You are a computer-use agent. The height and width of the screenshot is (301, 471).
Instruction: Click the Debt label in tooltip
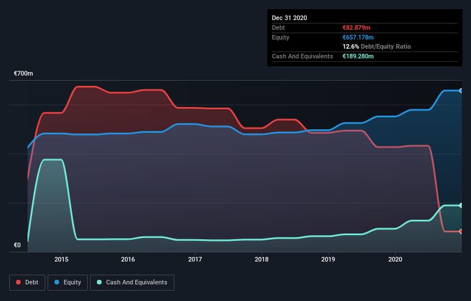tap(278, 27)
